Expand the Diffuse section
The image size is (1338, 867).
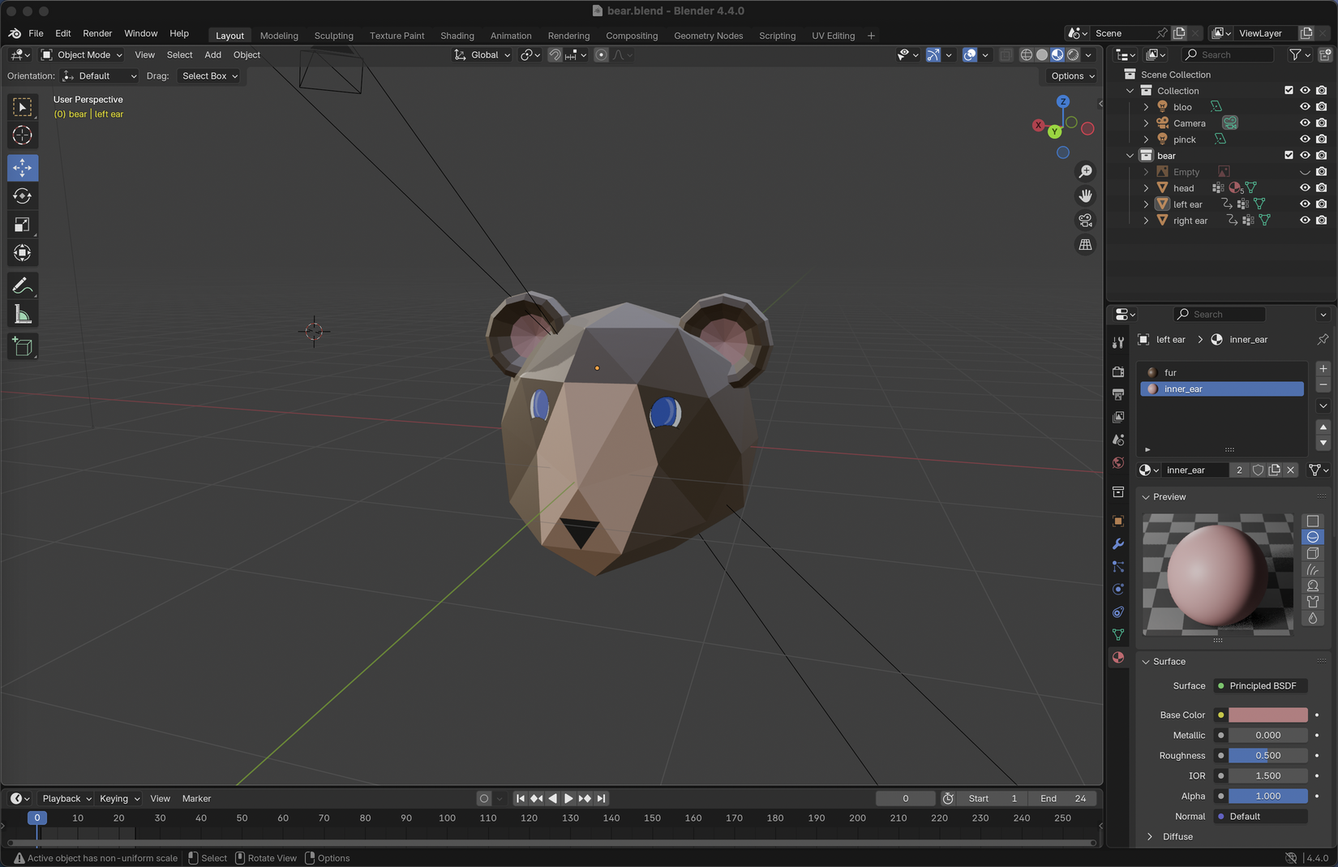[x=1149, y=836]
